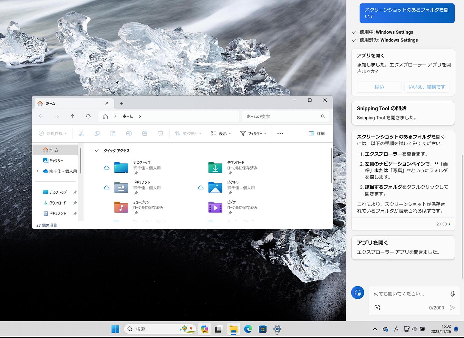The height and width of the screenshot is (338, 464).
Task: Open Copilot from the taskbar PRE icon
Action: click(204, 329)
